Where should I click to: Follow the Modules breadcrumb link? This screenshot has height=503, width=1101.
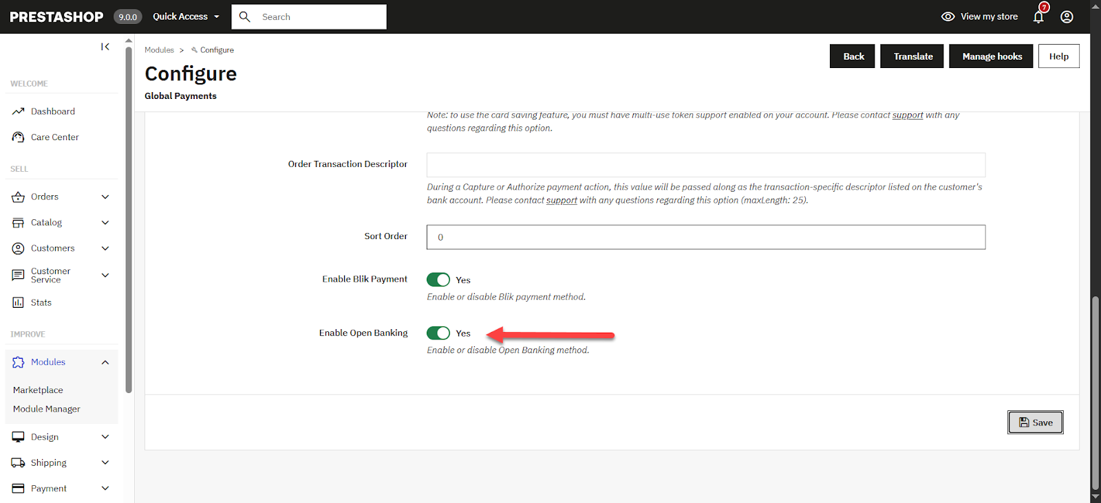point(159,50)
